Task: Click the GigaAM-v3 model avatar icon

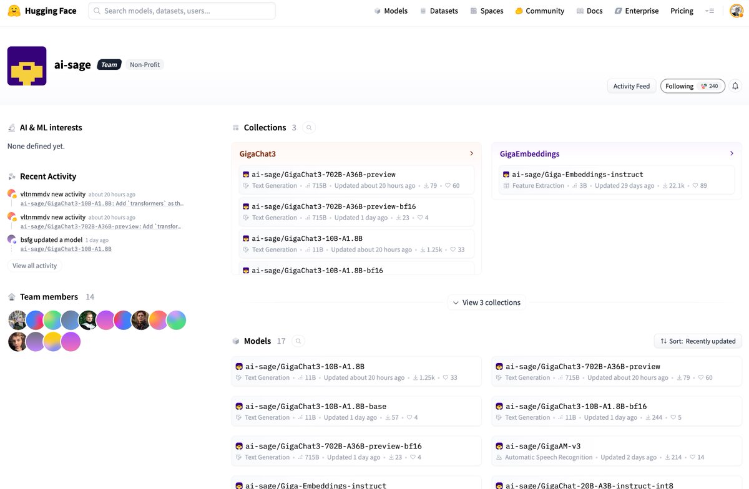Action: point(499,446)
